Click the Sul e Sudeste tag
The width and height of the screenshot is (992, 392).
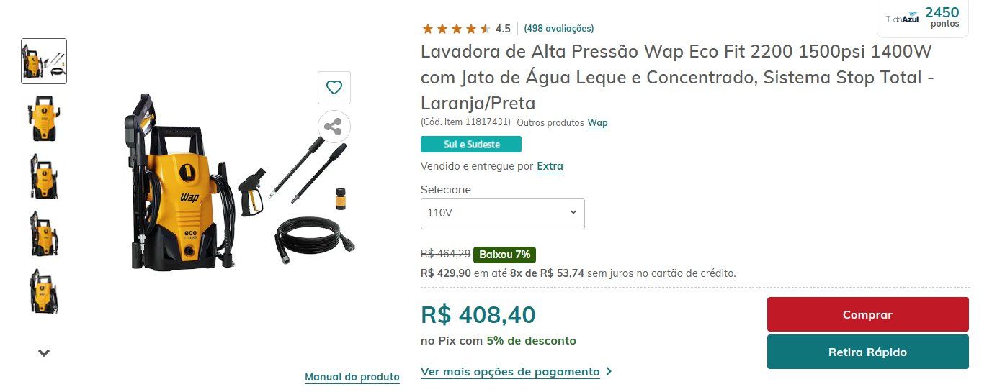pyautogui.click(x=471, y=144)
